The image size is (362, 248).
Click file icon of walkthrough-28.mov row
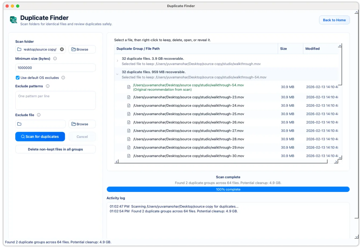coord(129,139)
